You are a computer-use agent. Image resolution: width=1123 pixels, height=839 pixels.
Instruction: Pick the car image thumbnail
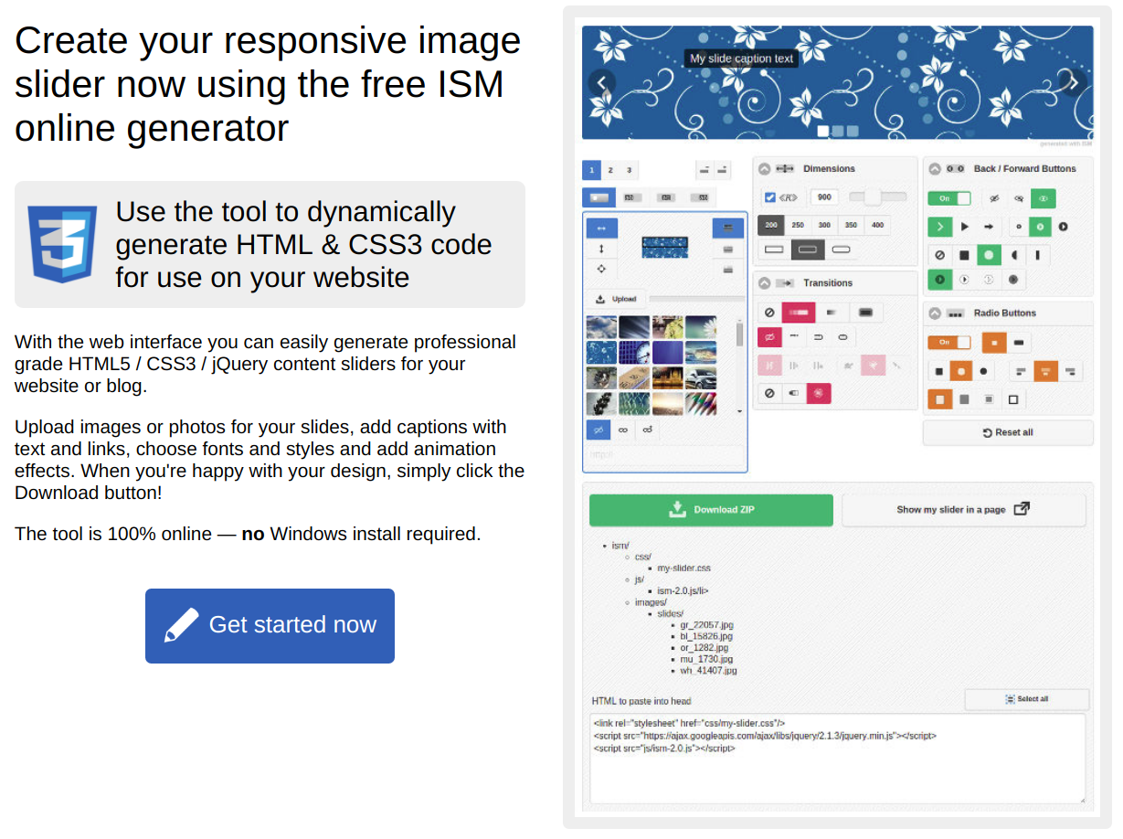tap(701, 377)
